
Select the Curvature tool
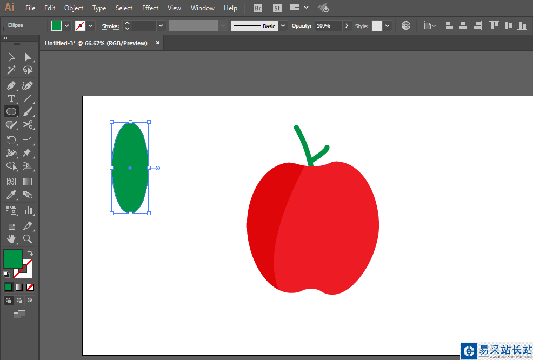28,85
